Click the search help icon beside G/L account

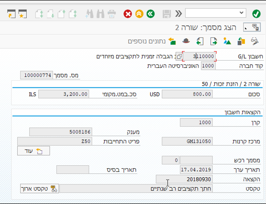(179, 56)
